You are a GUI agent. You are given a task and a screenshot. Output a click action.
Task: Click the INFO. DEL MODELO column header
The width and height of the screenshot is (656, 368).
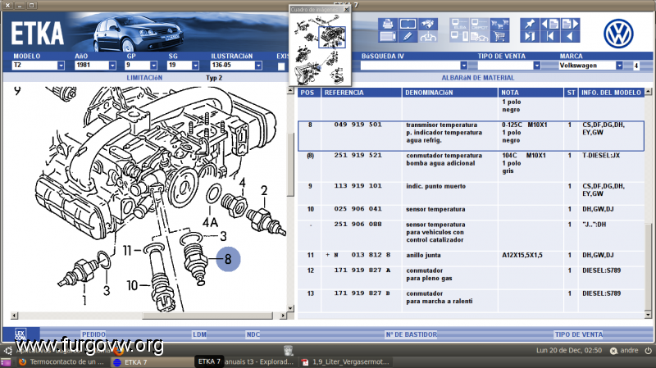611,93
